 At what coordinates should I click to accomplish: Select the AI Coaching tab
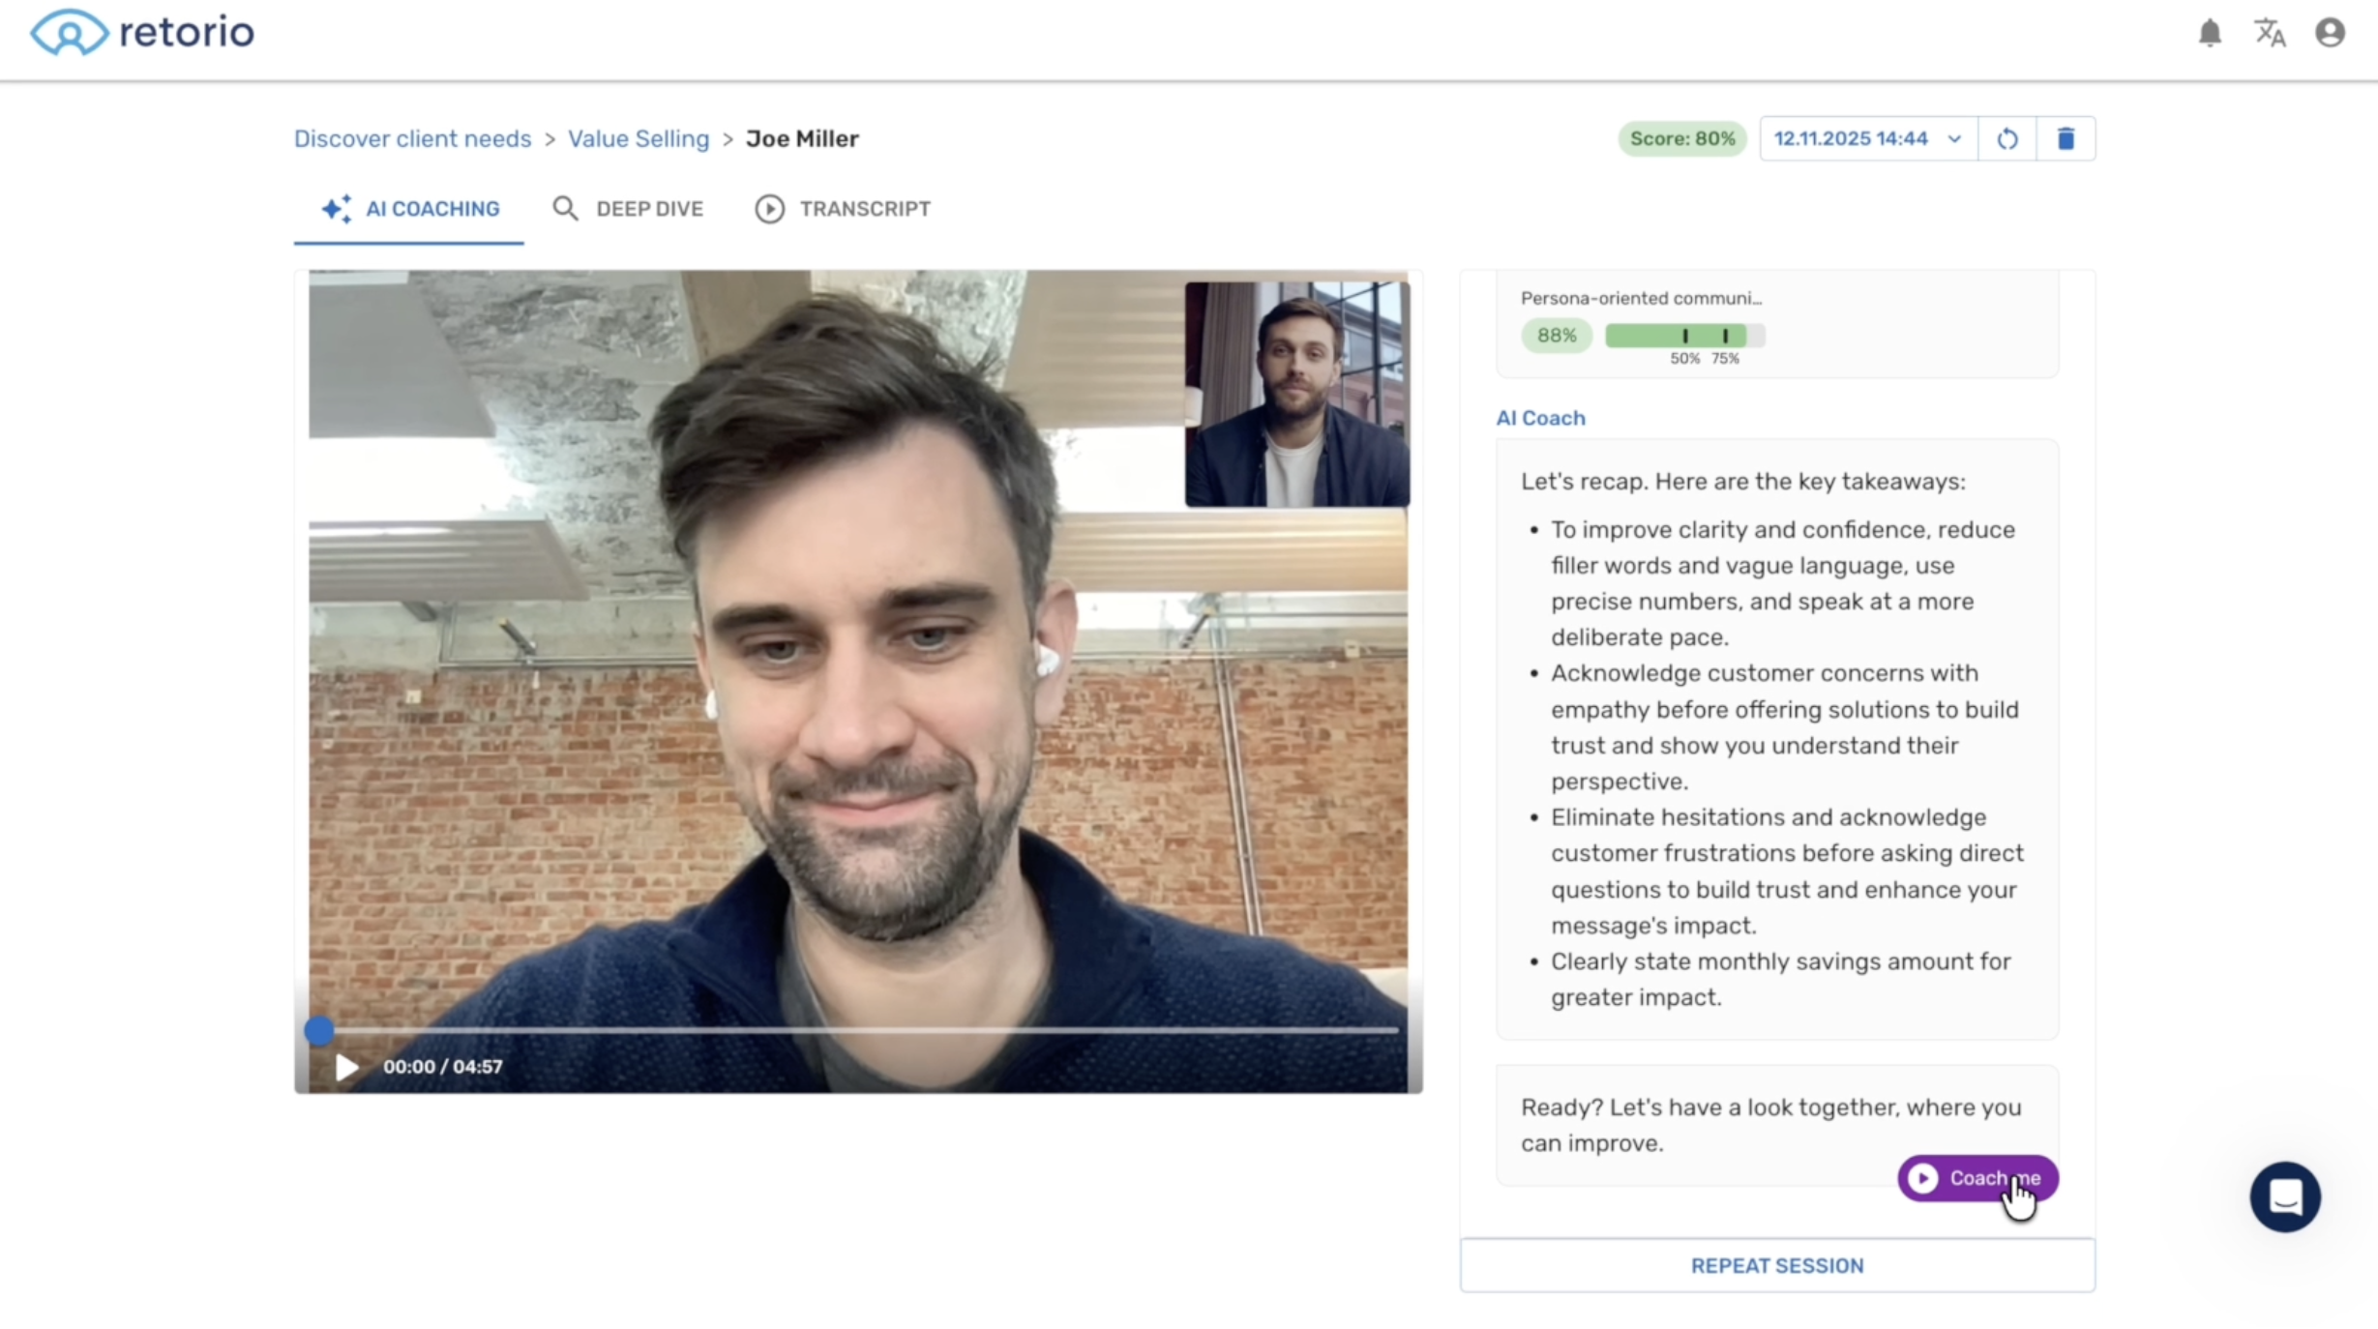408,208
